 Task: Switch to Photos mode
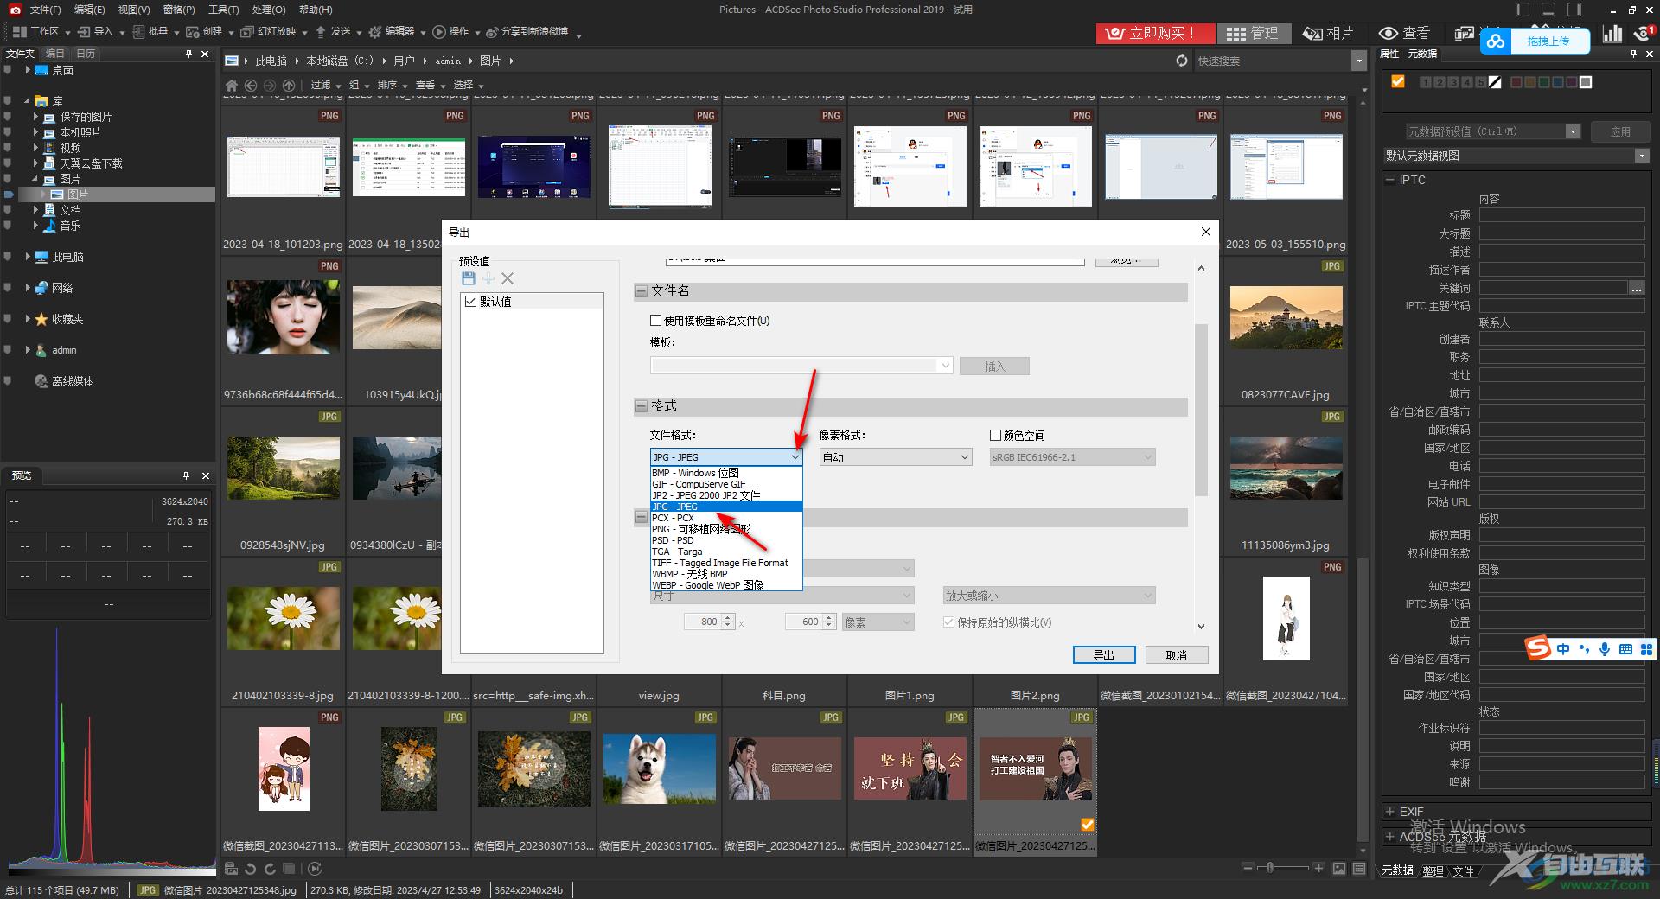(x=1328, y=33)
